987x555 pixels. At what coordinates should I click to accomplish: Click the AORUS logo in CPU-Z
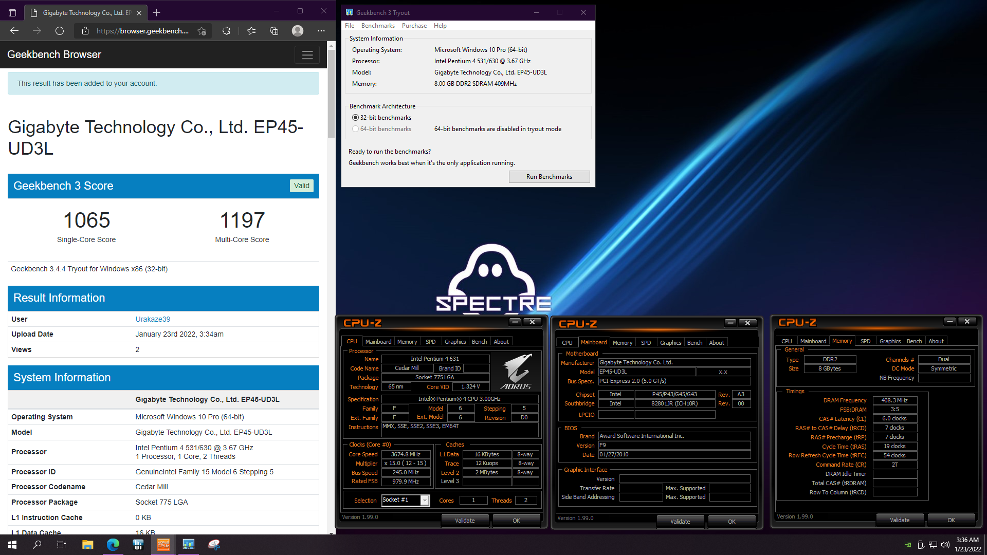pyautogui.click(x=516, y=372)
